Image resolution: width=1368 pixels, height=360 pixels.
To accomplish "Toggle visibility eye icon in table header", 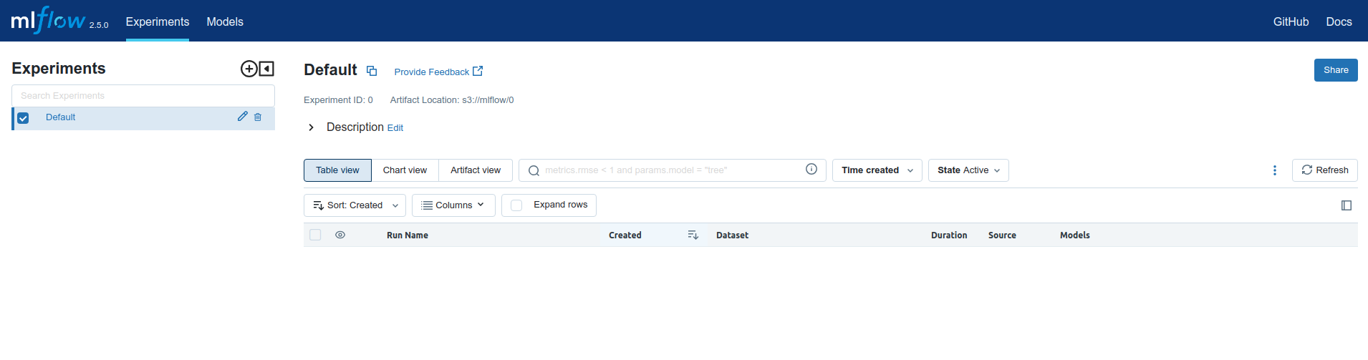I will (x=340, y=235).
